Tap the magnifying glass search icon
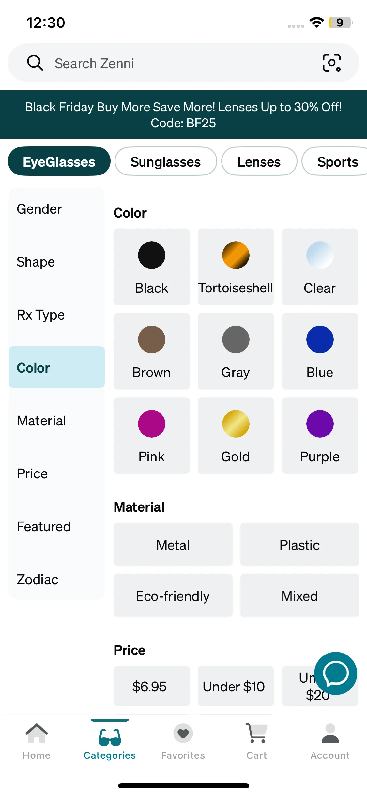 (35, 63)
